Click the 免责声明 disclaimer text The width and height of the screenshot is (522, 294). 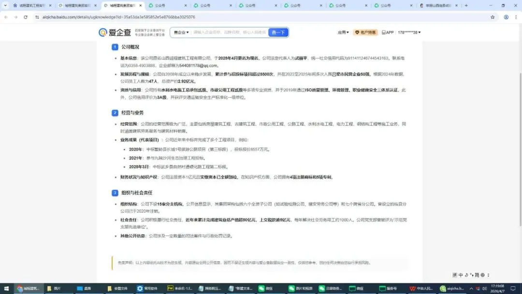[245, 263]
